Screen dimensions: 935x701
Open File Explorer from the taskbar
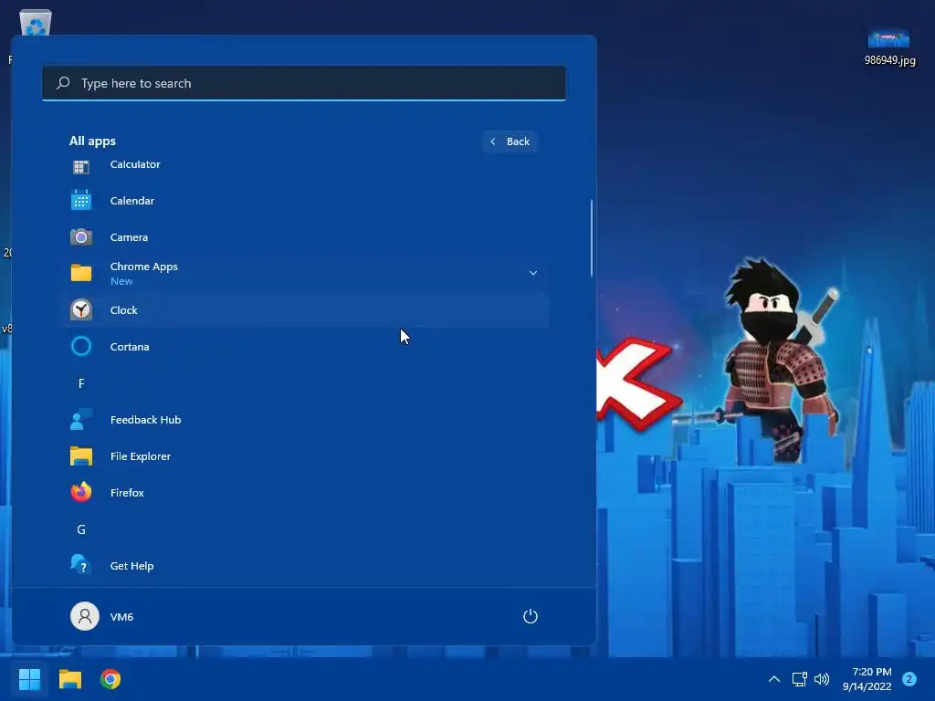pyautogui.click(x=69, y=679)
